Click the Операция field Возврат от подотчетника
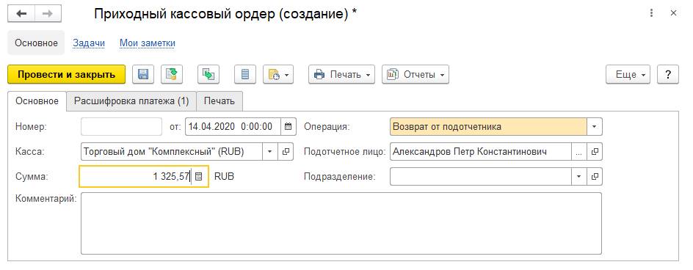 (488, 127)
